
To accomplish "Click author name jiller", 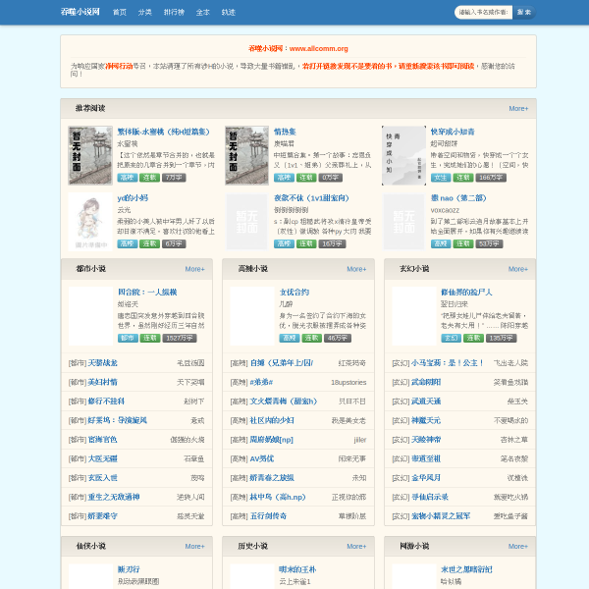I will [x=360, y=440].
